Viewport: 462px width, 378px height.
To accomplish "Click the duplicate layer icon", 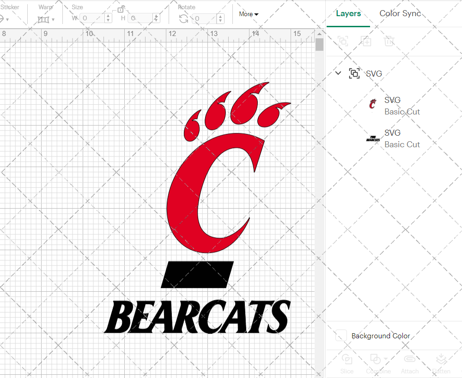I will click(366, 42).
